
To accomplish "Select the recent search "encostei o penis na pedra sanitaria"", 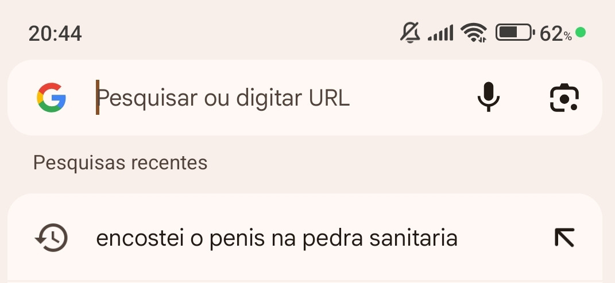I will point(277,238).
